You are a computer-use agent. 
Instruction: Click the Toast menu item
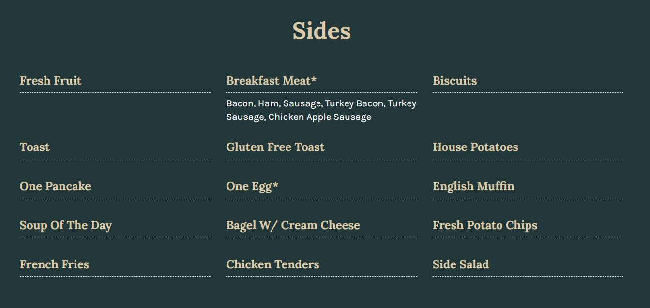click(35, 147)
